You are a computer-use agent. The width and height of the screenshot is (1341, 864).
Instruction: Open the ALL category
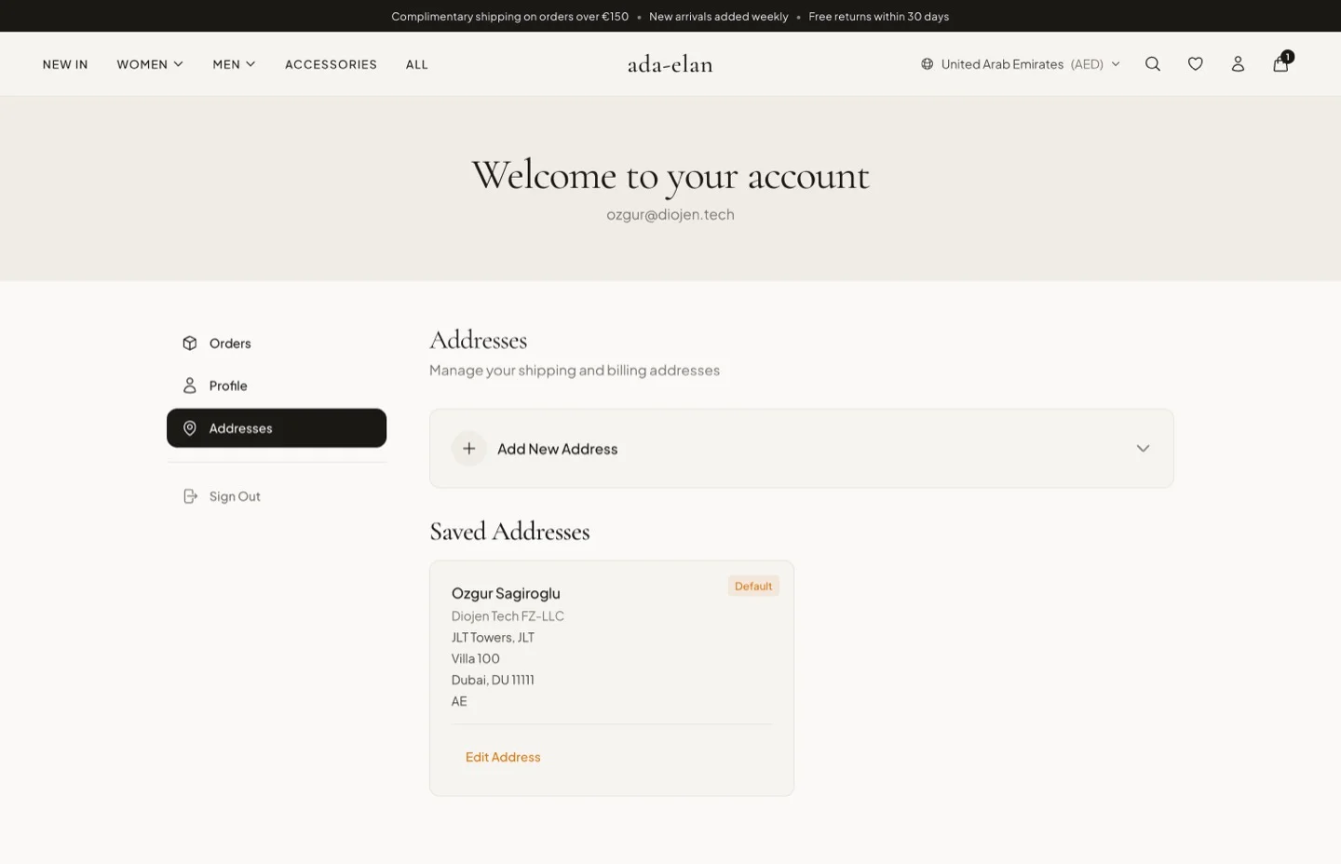(416, 63)
